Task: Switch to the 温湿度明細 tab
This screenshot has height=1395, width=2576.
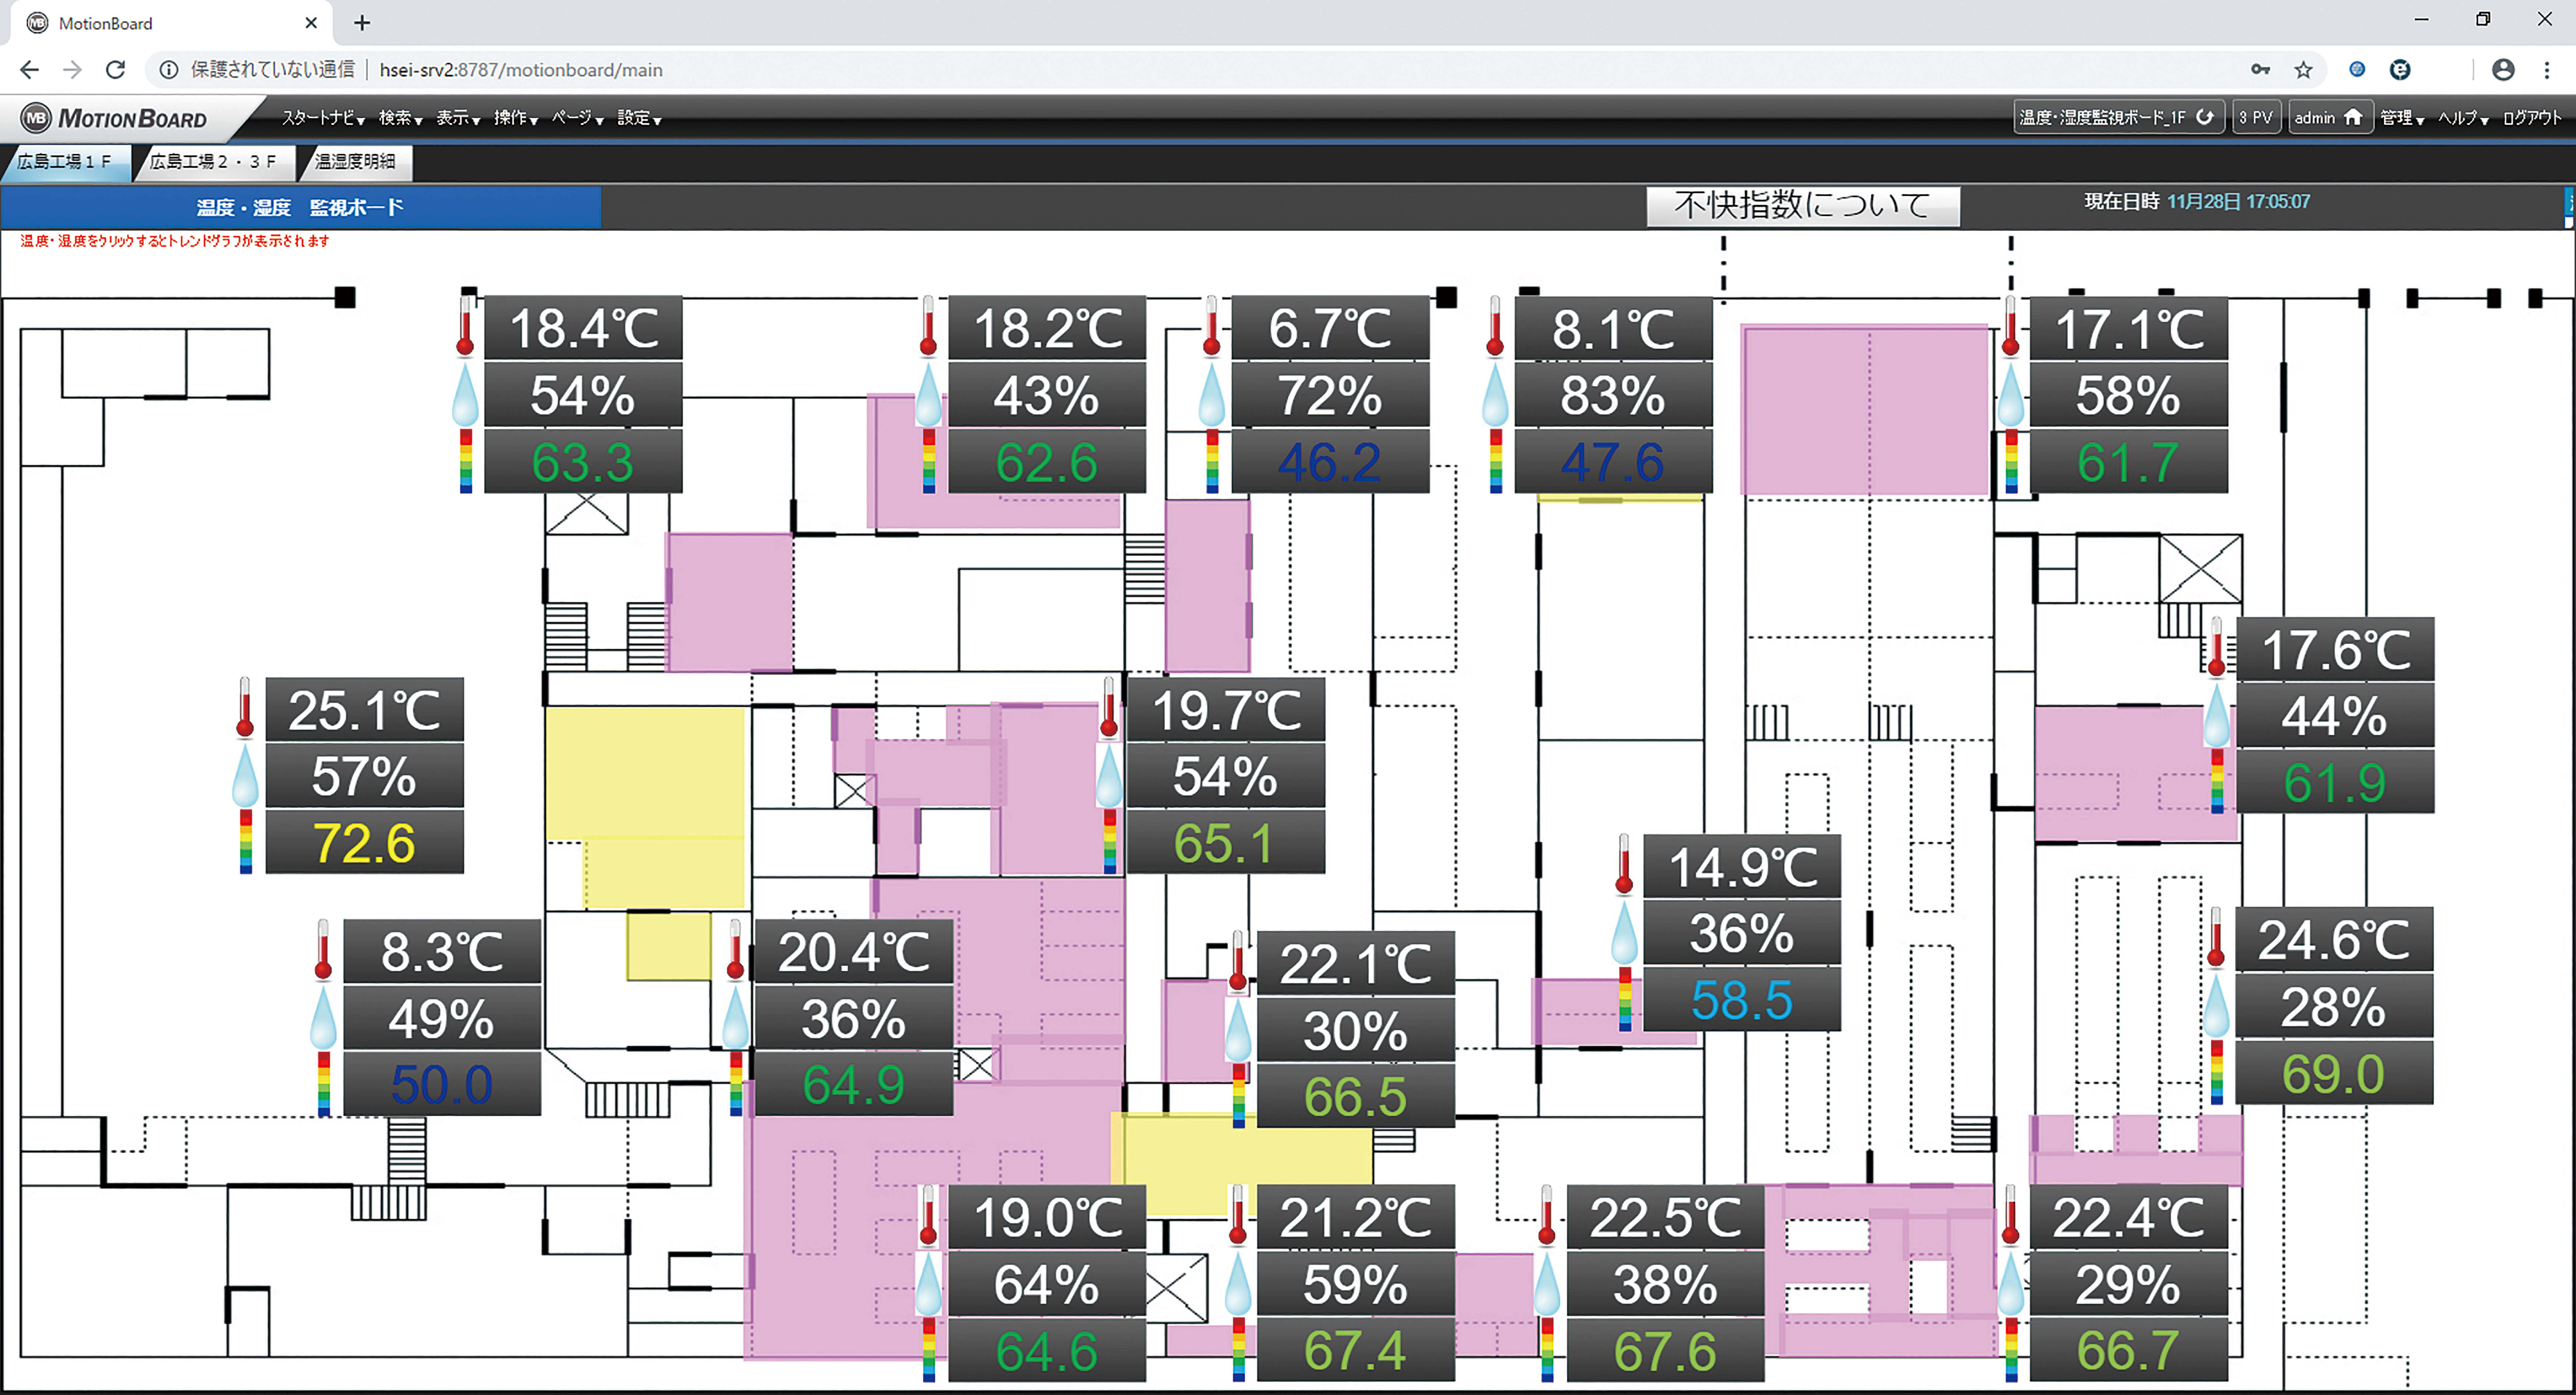Action: point(355,161)
